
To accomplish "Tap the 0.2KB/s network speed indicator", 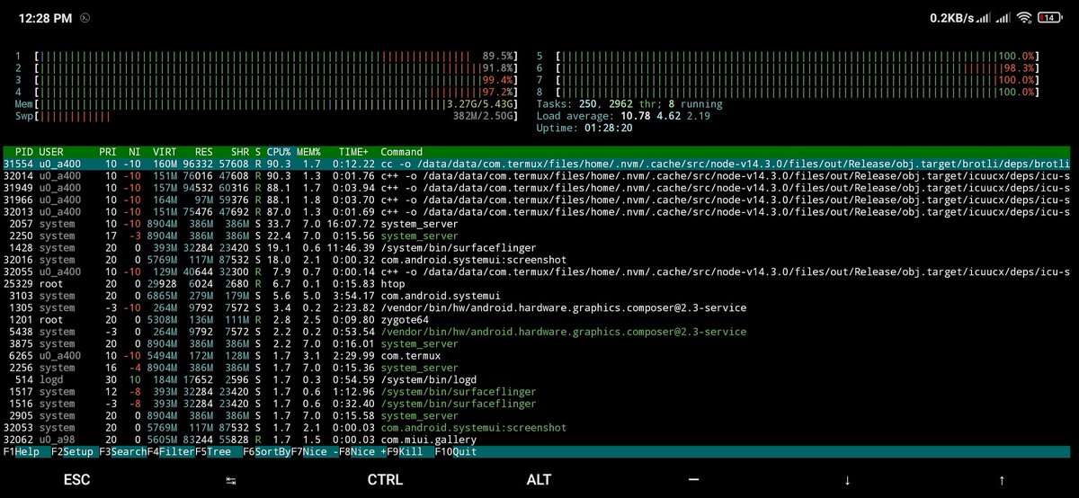I will (951, 17).
